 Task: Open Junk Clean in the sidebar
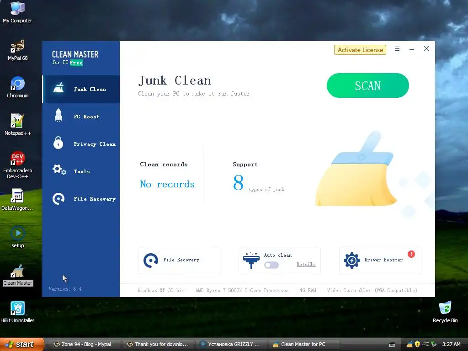coord(81,89)
